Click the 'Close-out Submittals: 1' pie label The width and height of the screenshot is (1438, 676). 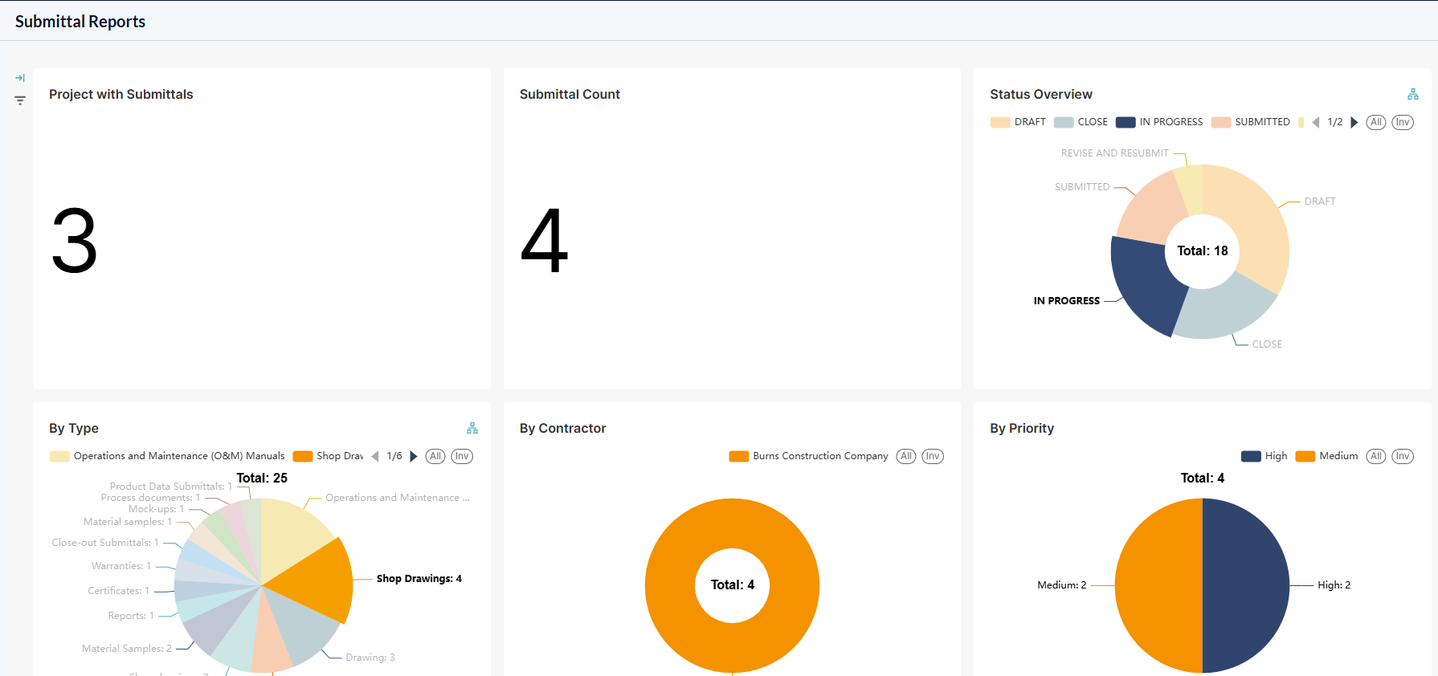point(105,543)
